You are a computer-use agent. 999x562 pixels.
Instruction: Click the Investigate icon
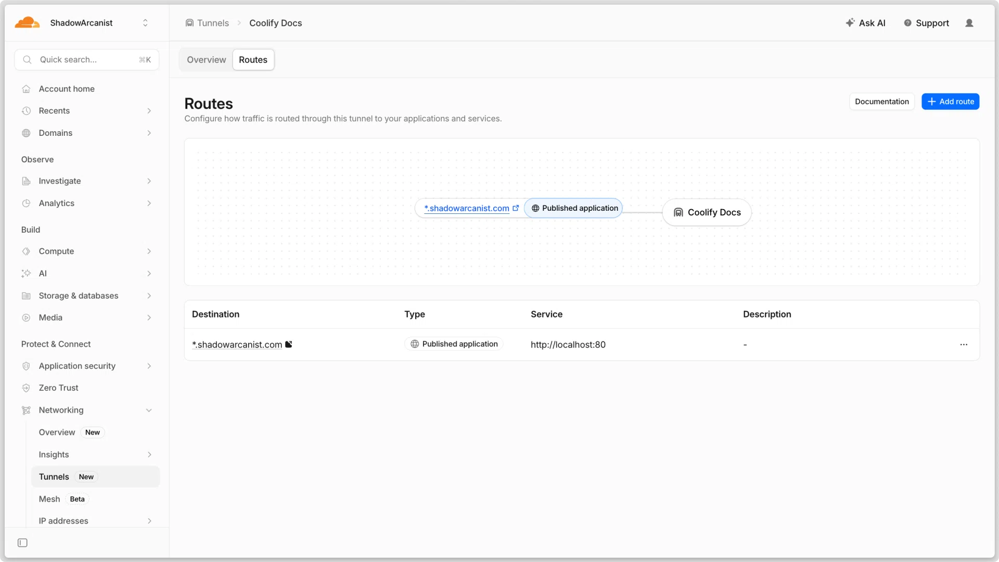(x=26, y=181)
